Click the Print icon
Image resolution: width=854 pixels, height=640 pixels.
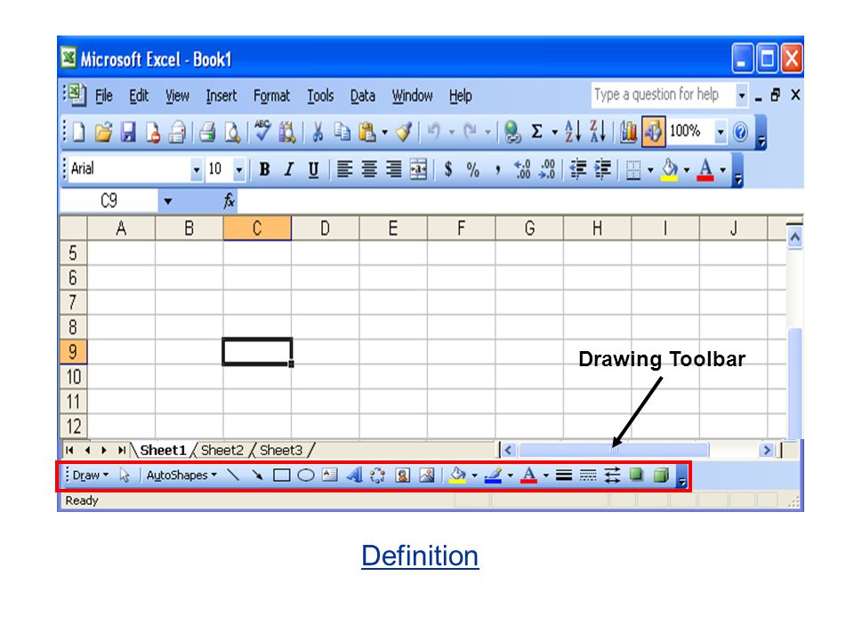click(207, 132)
